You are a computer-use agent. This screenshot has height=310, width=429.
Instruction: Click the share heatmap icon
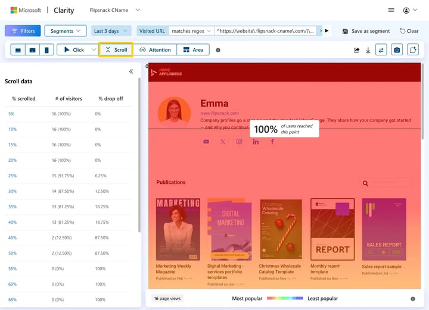coord(356,50)
